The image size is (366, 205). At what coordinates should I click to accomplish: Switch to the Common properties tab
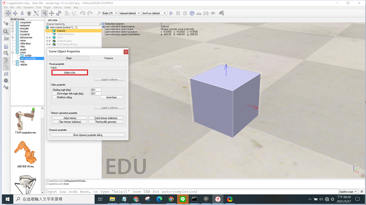click(x=108, y=58)
